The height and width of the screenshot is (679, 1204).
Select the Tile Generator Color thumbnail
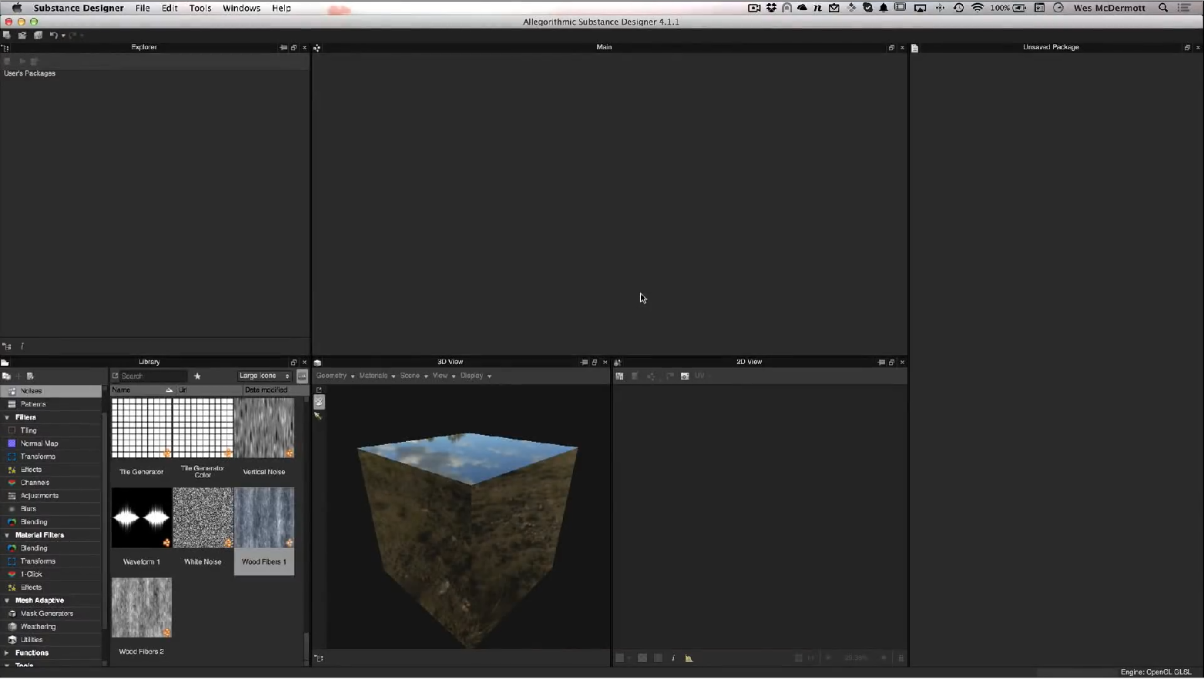[203, 428]
